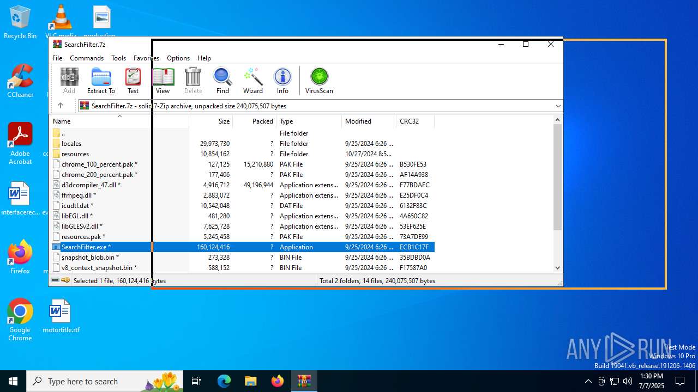Go up one folder level arrow
Viewport: 698px width, 392px height.
click(x=61, y=106)
